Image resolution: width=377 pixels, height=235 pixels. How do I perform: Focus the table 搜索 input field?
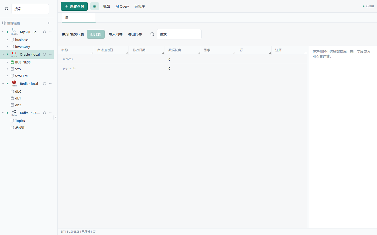(179, 34)
